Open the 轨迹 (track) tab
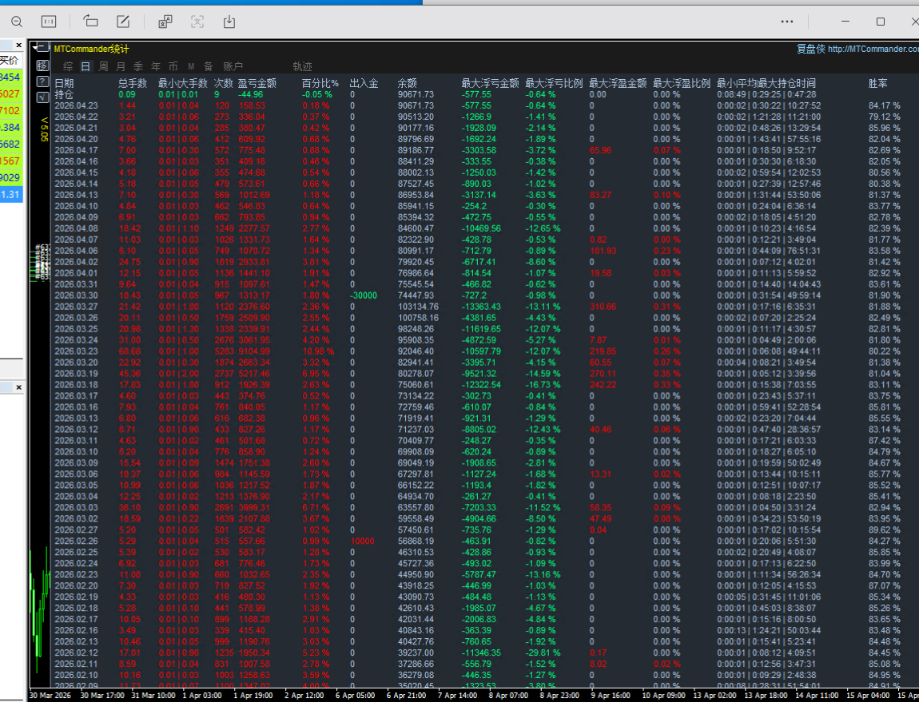919x702 pixels. click(302, 66)
